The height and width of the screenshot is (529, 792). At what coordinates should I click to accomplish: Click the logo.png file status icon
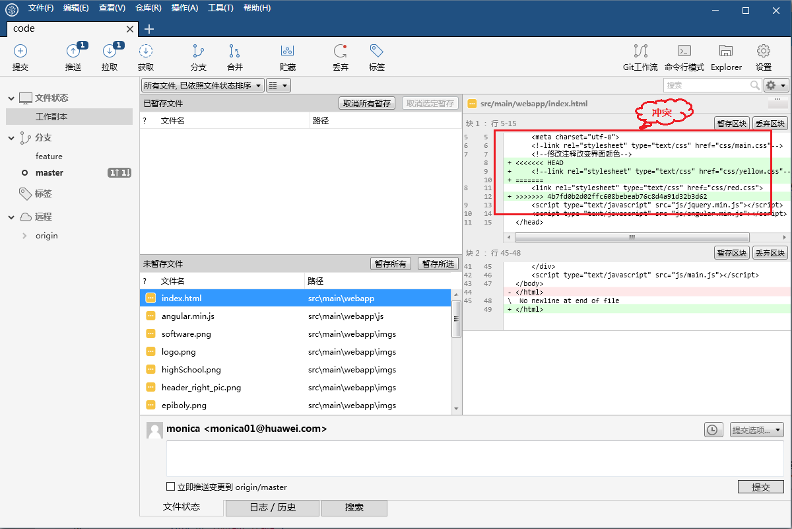click(x=150, y=352)
